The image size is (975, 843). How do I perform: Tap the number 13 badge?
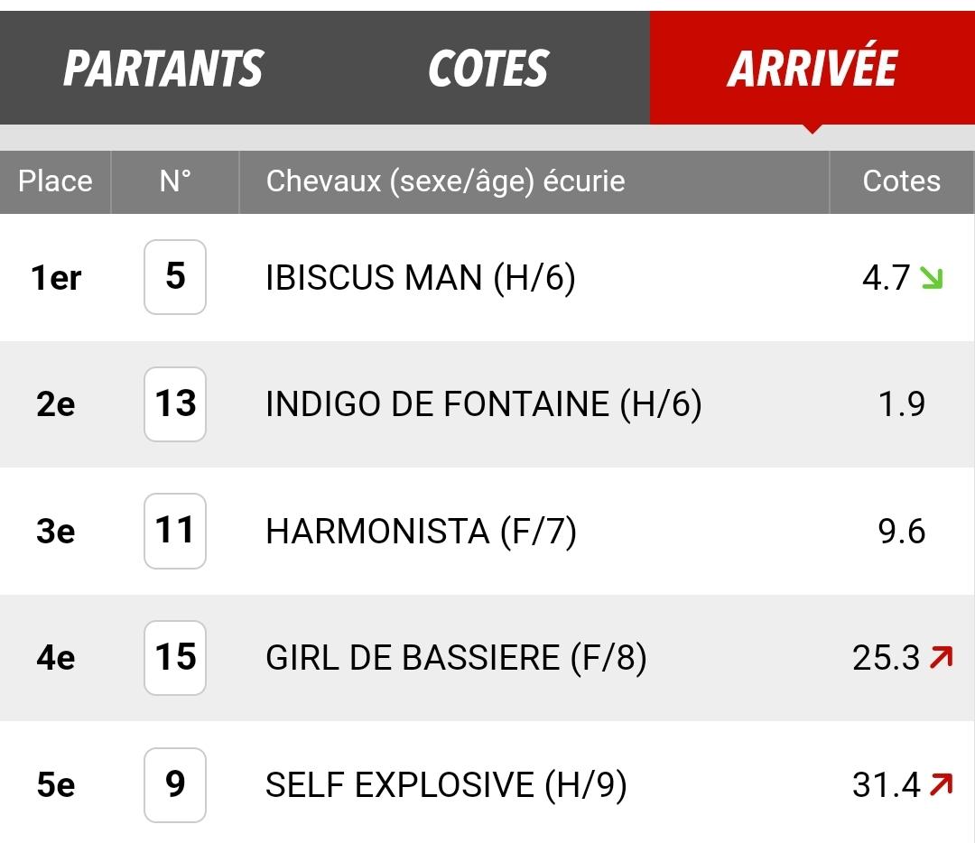(x=175, y=404)
